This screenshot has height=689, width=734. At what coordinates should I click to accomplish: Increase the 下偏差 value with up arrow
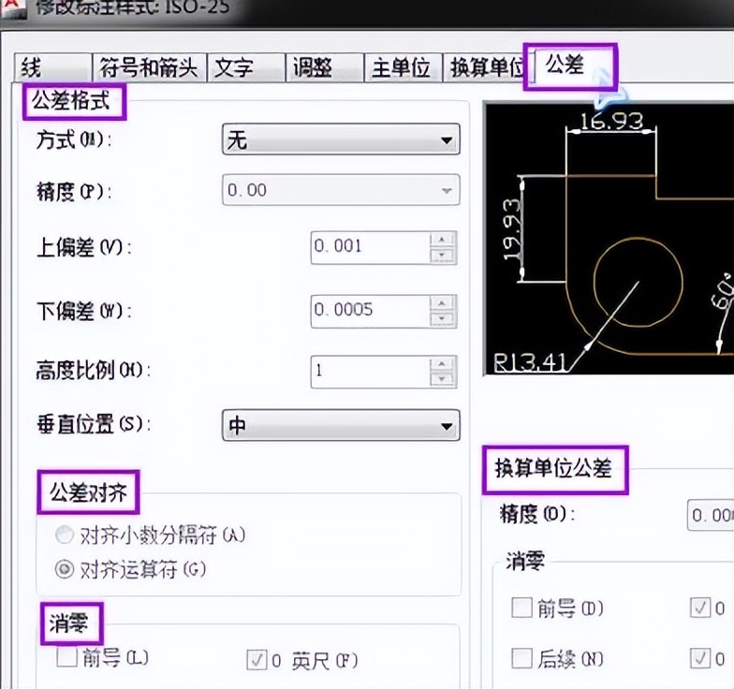point(442,303)
